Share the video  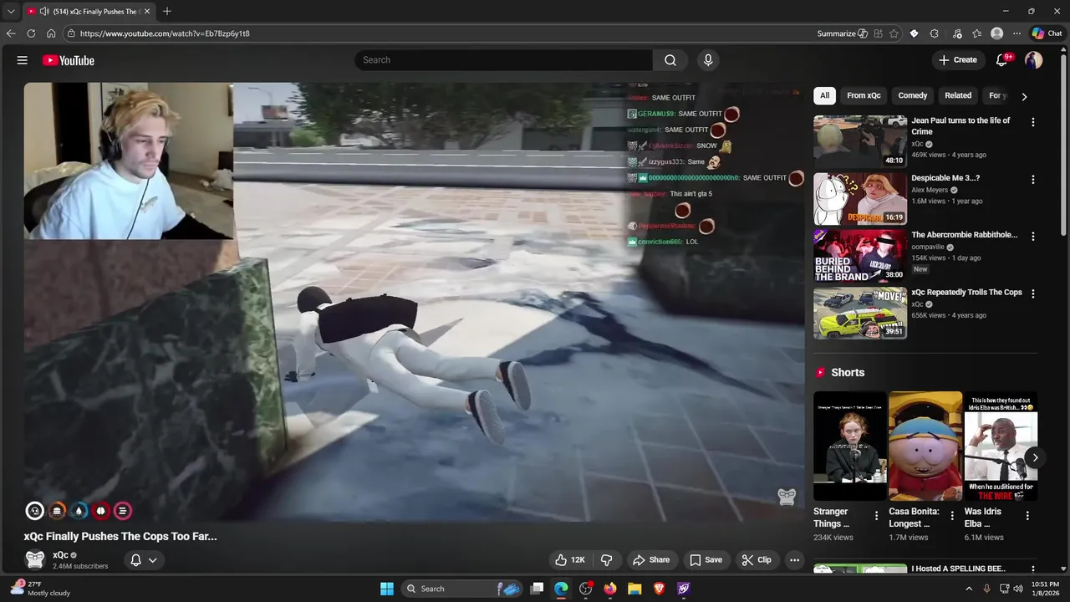coord(651,560)
